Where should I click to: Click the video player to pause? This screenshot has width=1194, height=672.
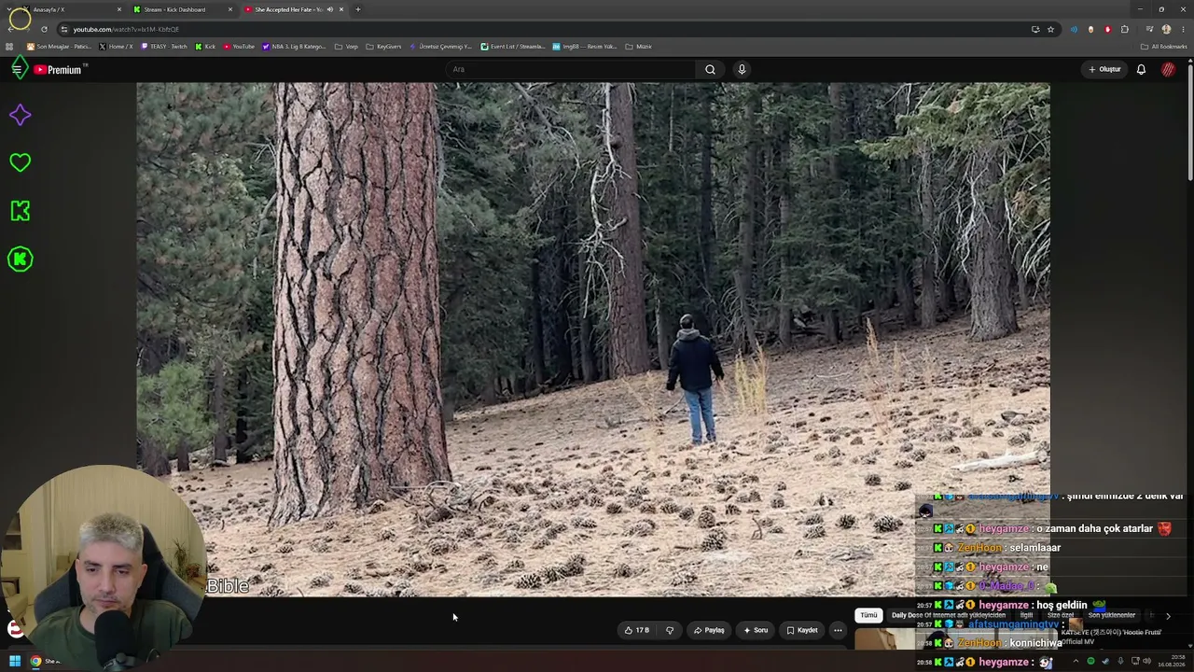coord(593,339)
